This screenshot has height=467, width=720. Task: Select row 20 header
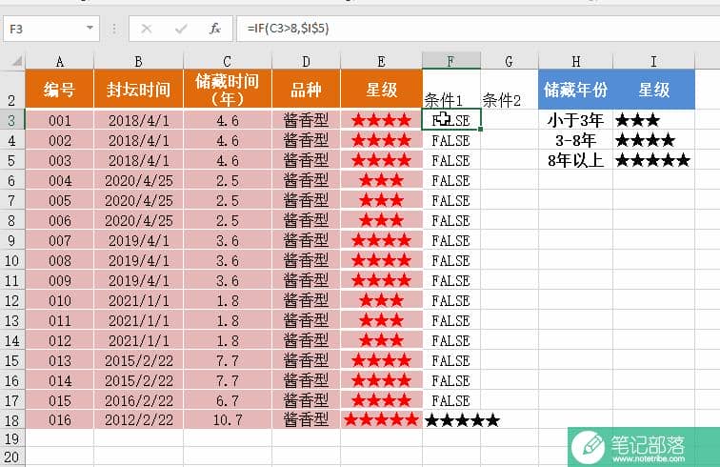12,457
